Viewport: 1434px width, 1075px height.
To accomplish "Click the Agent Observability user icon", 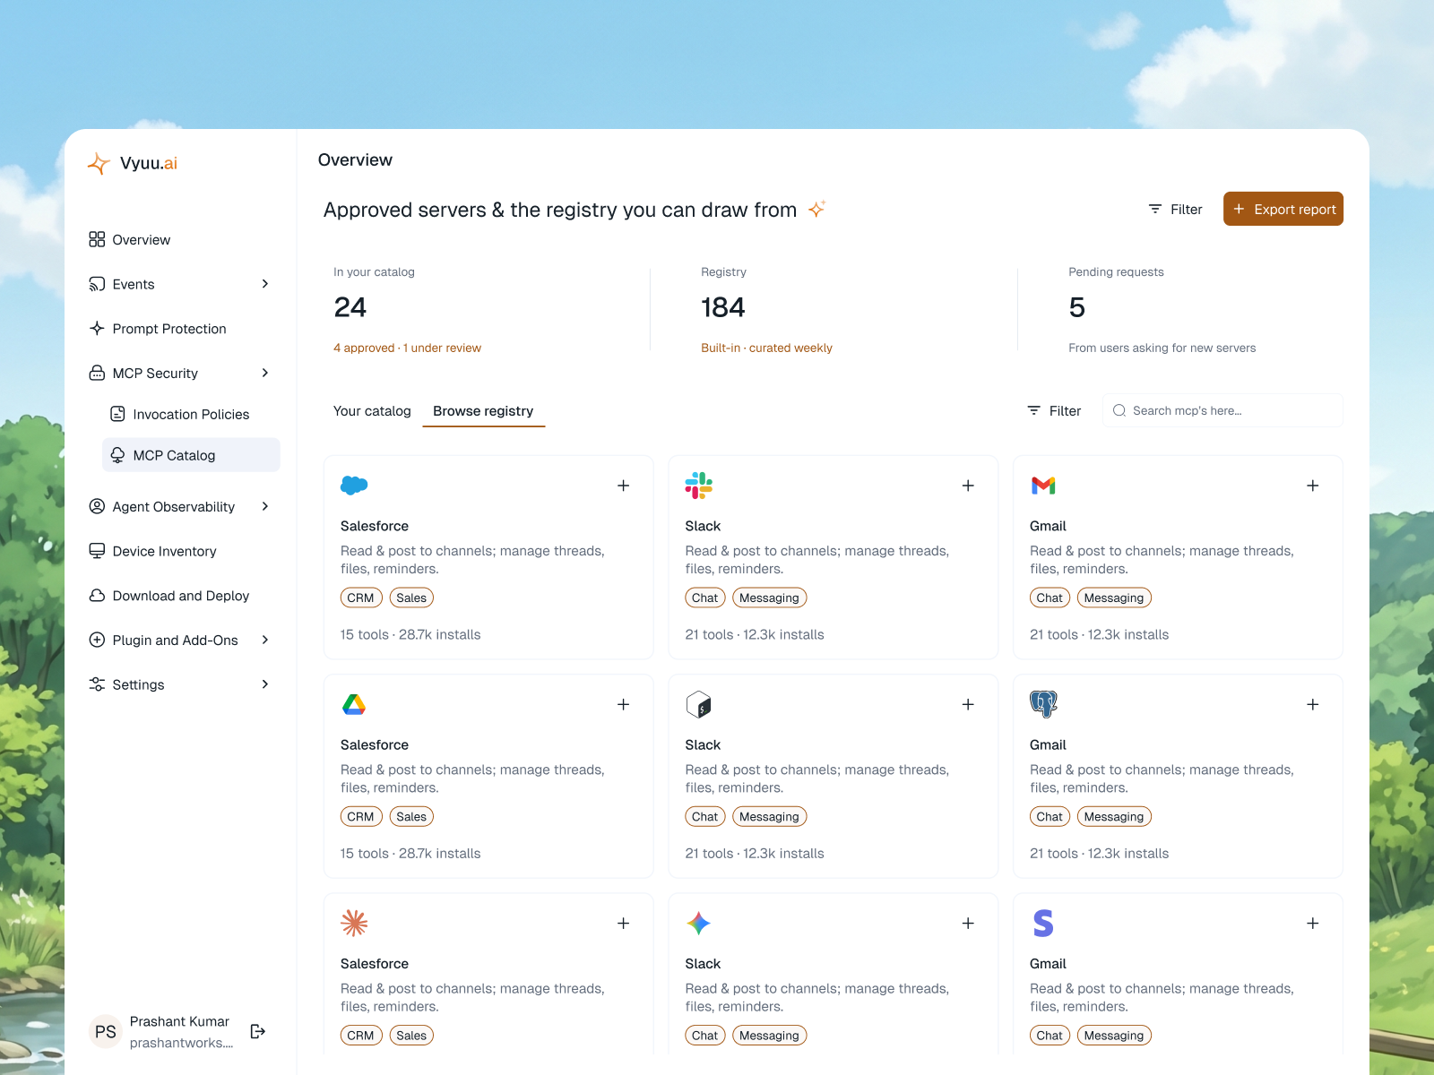I will 97,506.
